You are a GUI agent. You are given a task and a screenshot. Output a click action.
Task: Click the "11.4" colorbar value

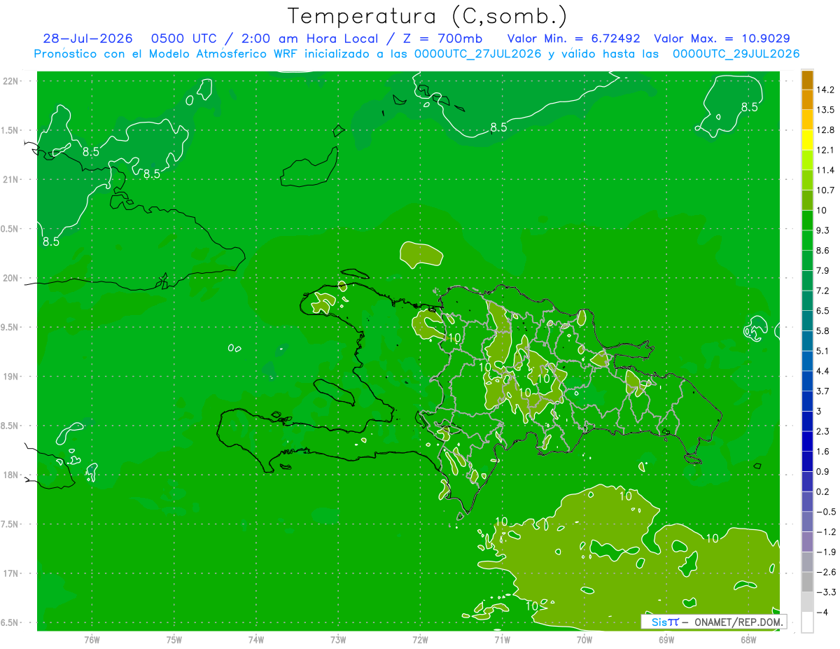point(826,170)
